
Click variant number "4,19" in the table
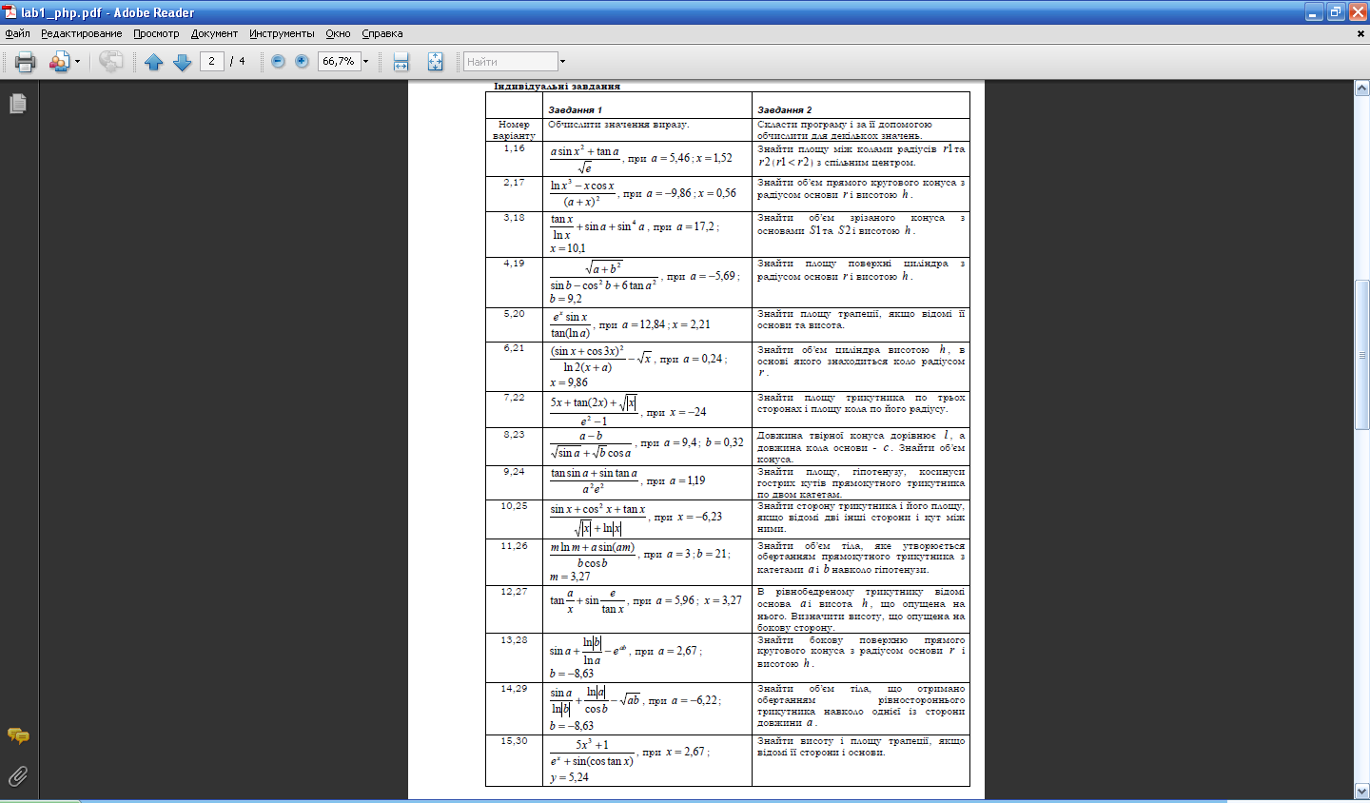tap(514, 263)
